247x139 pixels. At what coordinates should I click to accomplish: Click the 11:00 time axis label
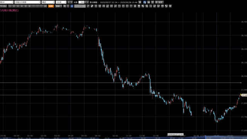(x=129, y=136)
